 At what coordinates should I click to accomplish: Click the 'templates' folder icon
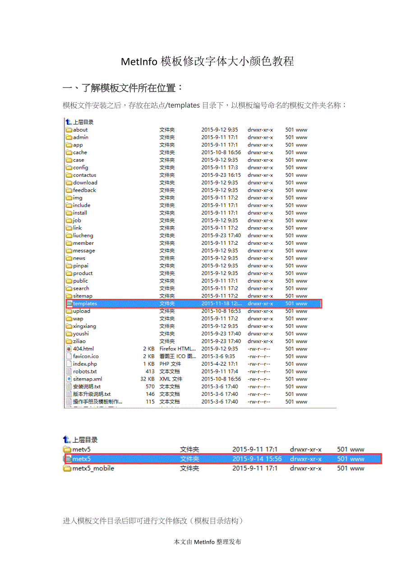pyautogui.click(x=69, y=303)
